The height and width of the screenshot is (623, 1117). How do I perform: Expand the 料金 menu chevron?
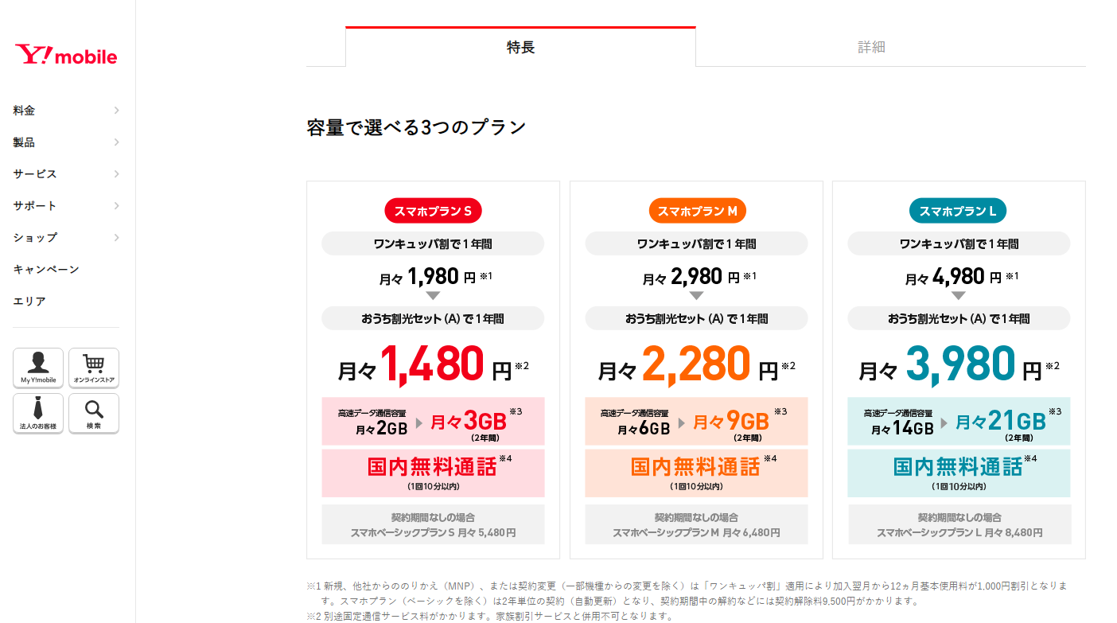coord(116,111)
